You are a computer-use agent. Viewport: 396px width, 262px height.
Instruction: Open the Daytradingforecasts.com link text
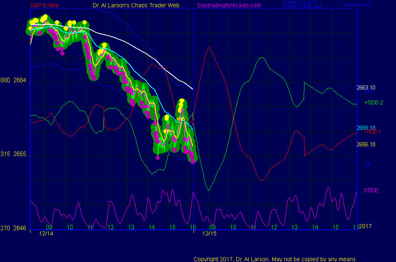tap(229, 5)
